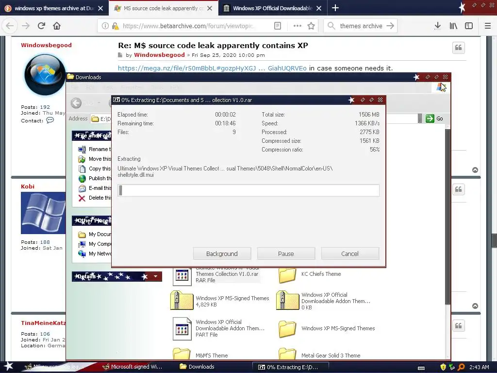Quote Windowsbegood's post
The image size is (497, 373).
pyautogui.click(x=458, y=48)
